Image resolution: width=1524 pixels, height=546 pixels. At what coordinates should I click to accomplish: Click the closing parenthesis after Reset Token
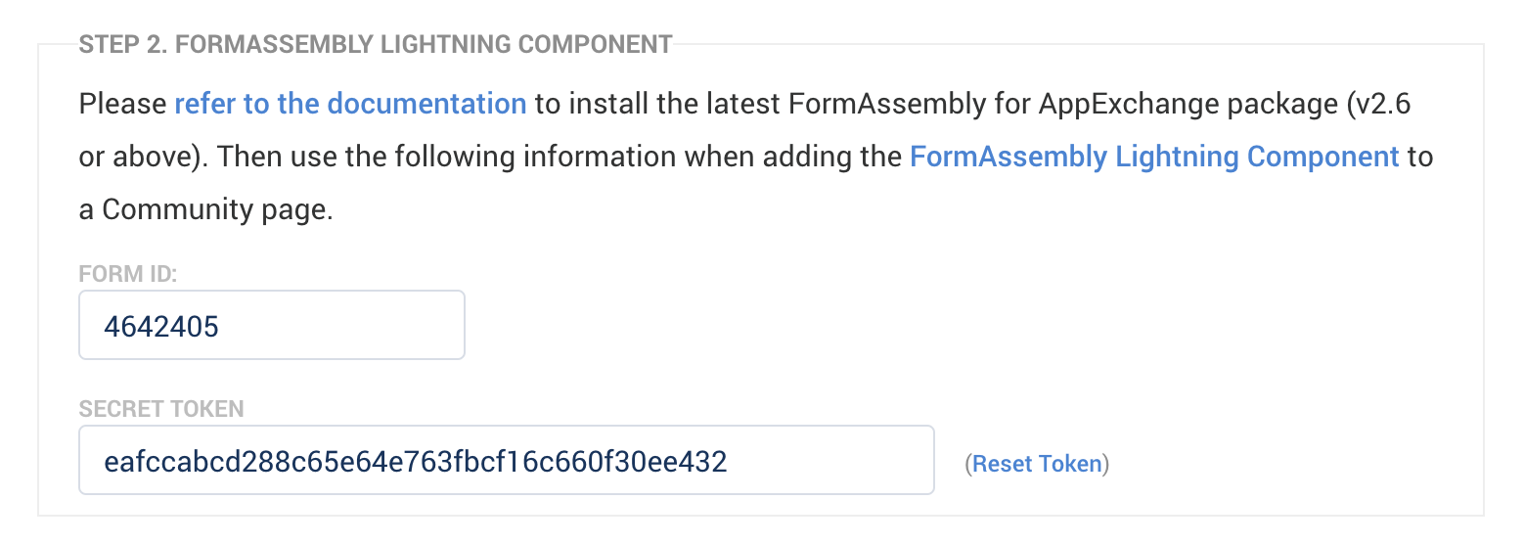[1106, 464]
